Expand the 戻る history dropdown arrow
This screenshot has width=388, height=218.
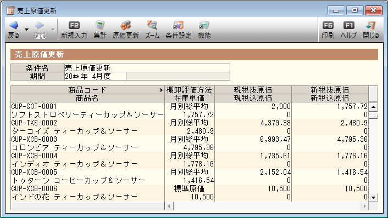[26, 30]
